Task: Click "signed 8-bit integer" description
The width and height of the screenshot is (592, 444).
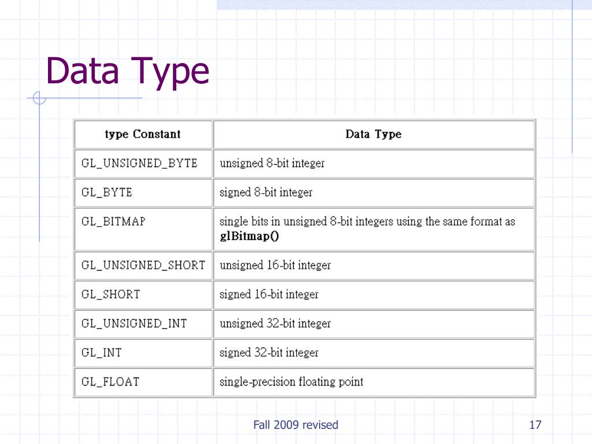Action: [x=266, y=193]
